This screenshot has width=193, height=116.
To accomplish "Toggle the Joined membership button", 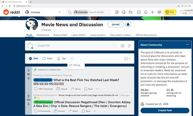I will point(116,24).
